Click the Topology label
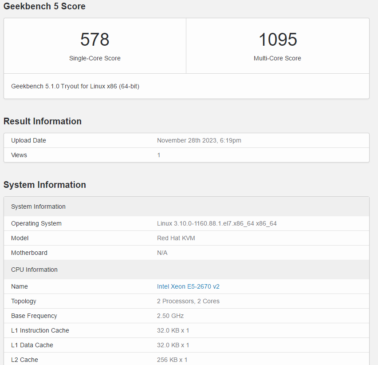Screen dimensions: 378x365 (x=24, y=301)
